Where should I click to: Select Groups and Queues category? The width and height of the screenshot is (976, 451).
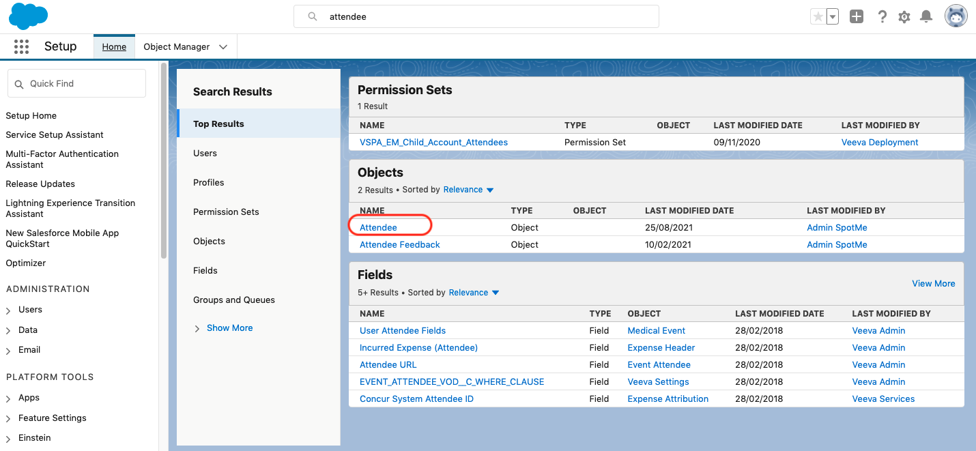[234, 300]
